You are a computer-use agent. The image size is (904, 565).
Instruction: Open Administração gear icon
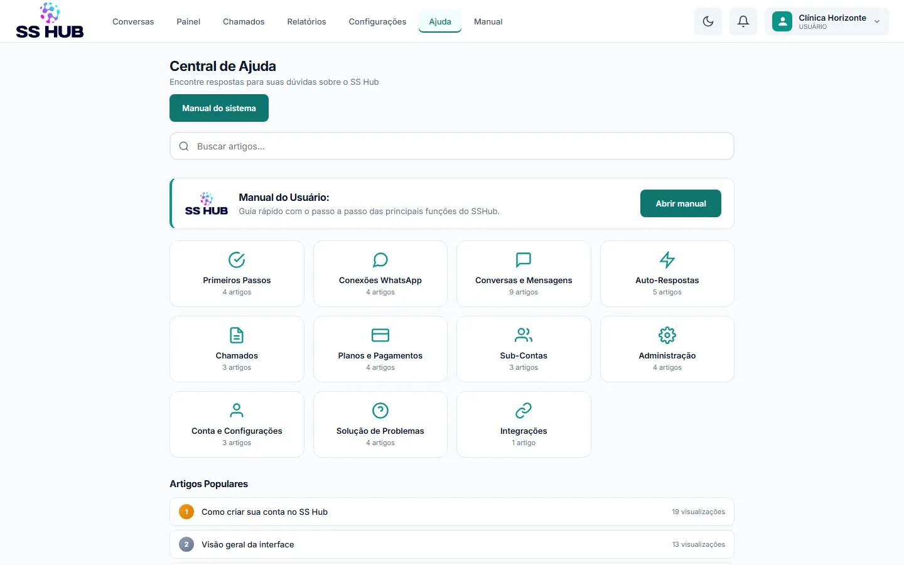tap(667, 335)
